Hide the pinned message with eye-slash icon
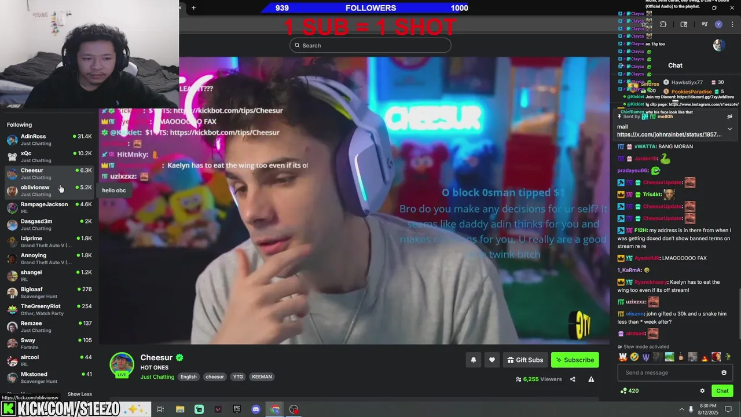Image resolution: width=741 pixels, height=417 pixels. [x=729, y=116]
